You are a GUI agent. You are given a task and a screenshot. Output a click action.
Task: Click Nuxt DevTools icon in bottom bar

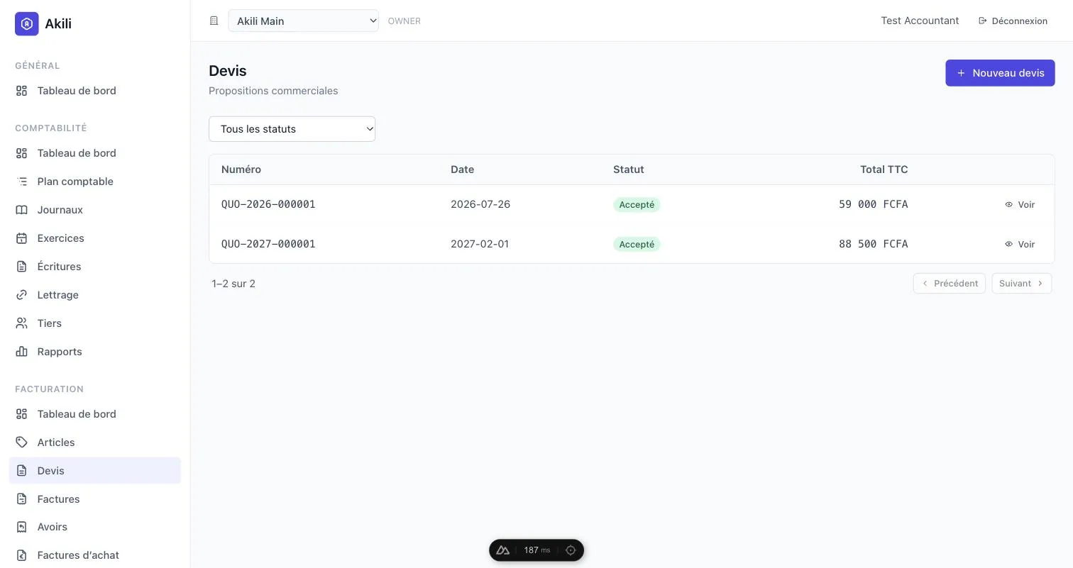tap(503, 550)
